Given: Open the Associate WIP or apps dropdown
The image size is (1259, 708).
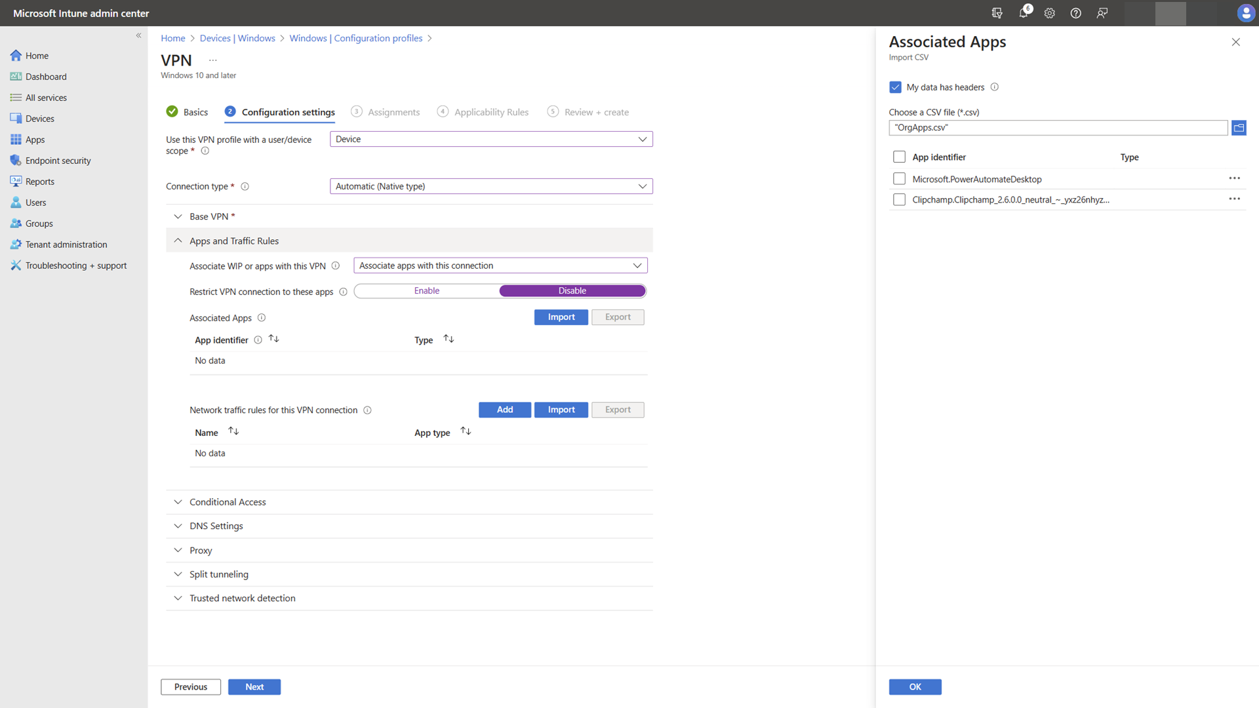Looking at the screenshot, I should [500, 265].
